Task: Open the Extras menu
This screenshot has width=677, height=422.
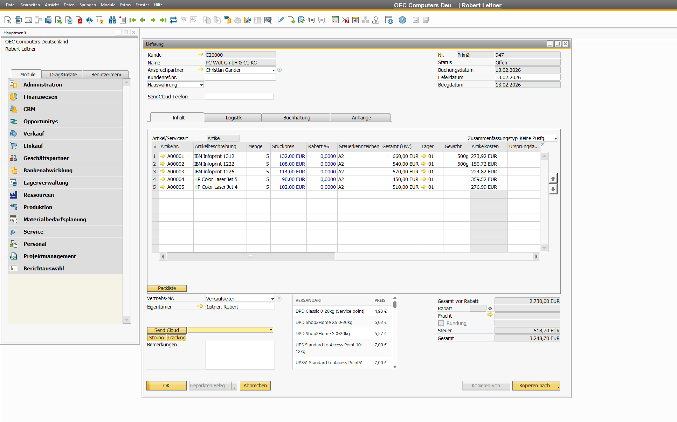Action: (x=125, y=5)
